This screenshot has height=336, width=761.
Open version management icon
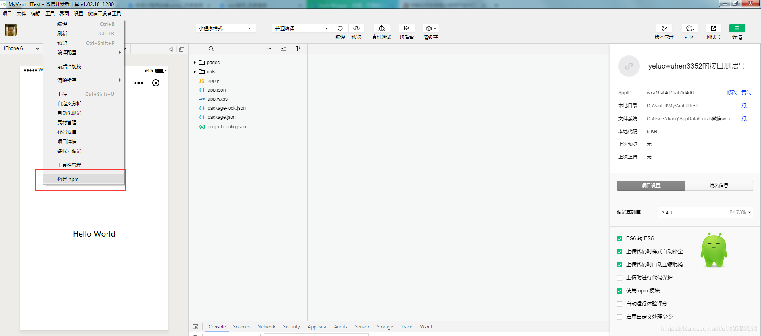pos(664,28)
